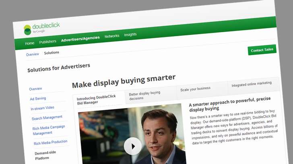Click the 'Make display buying smarter' heading
The image size is (293, 164).
(124, 81)
